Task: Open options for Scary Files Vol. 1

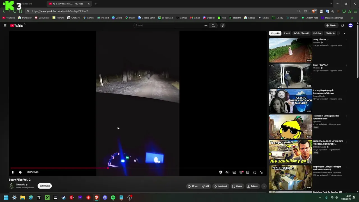Action: coord(346,65)
